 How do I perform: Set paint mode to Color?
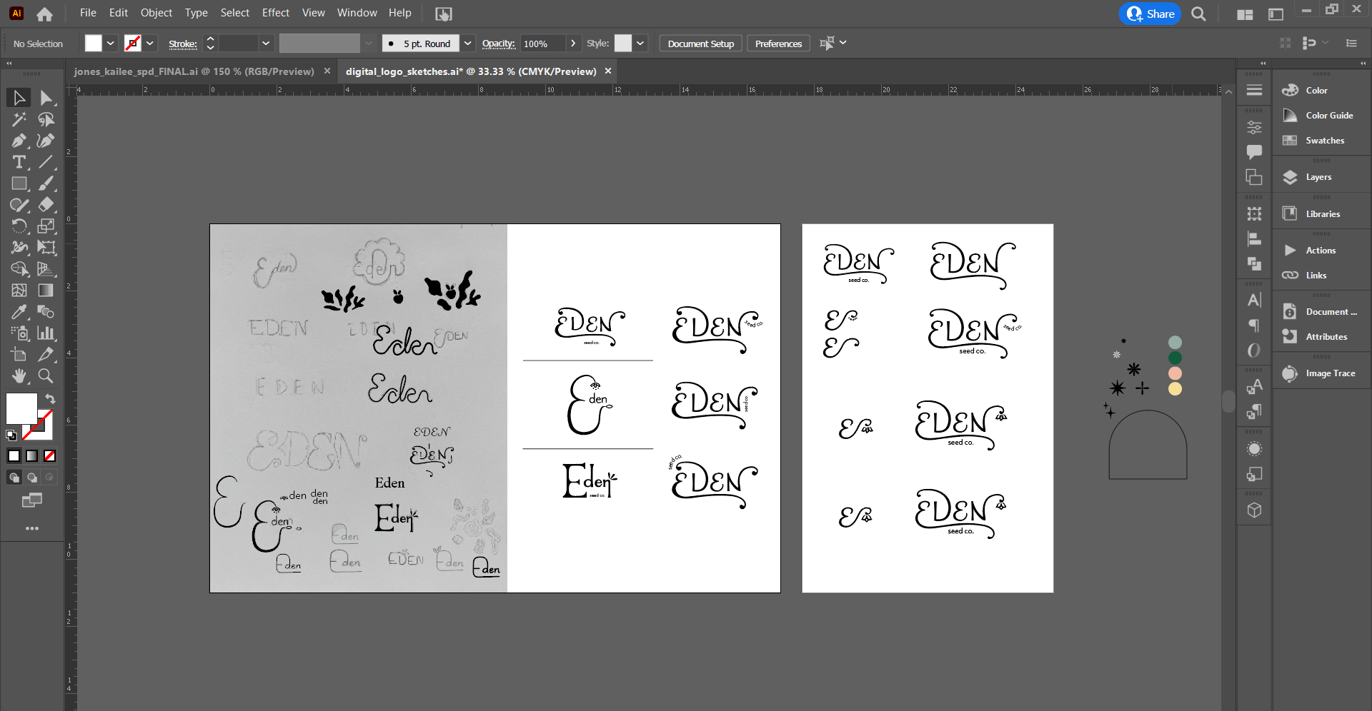click(14, 455)
